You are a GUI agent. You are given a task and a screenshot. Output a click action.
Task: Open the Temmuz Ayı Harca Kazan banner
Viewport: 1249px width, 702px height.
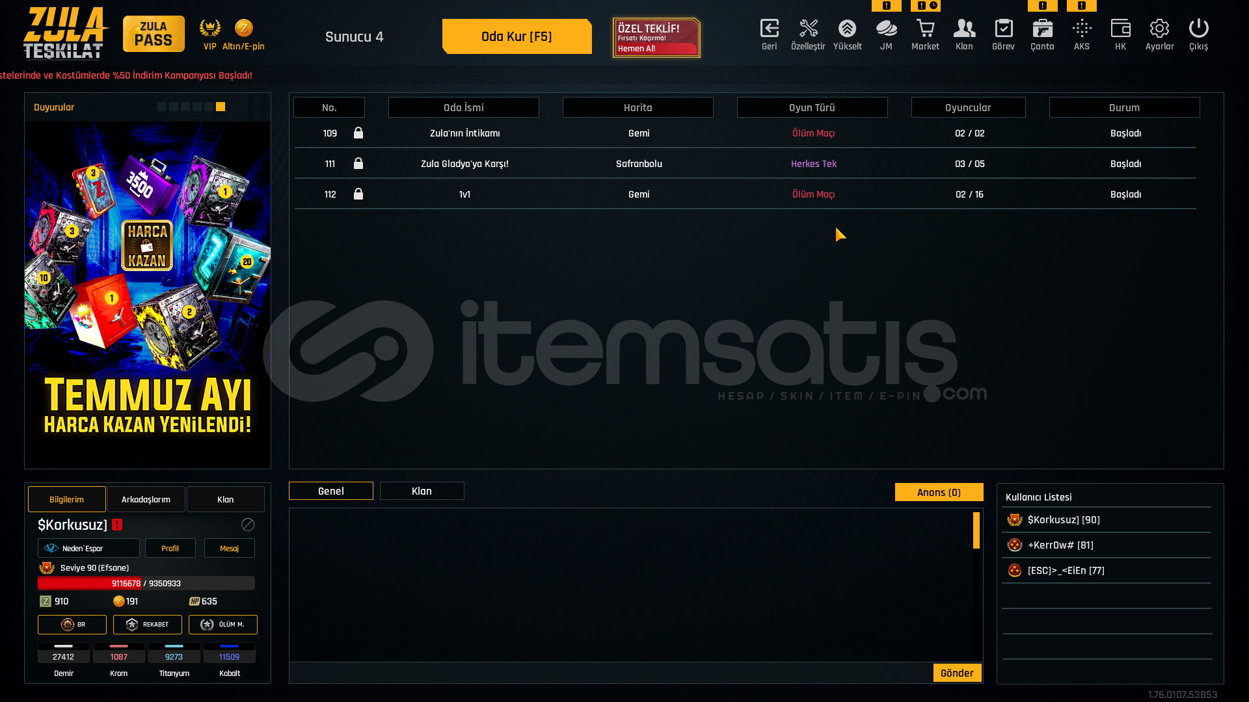pos(148,294)
